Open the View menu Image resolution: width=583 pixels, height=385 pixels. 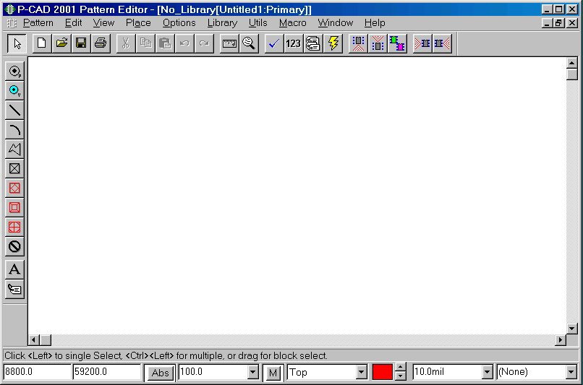(103, 23)
